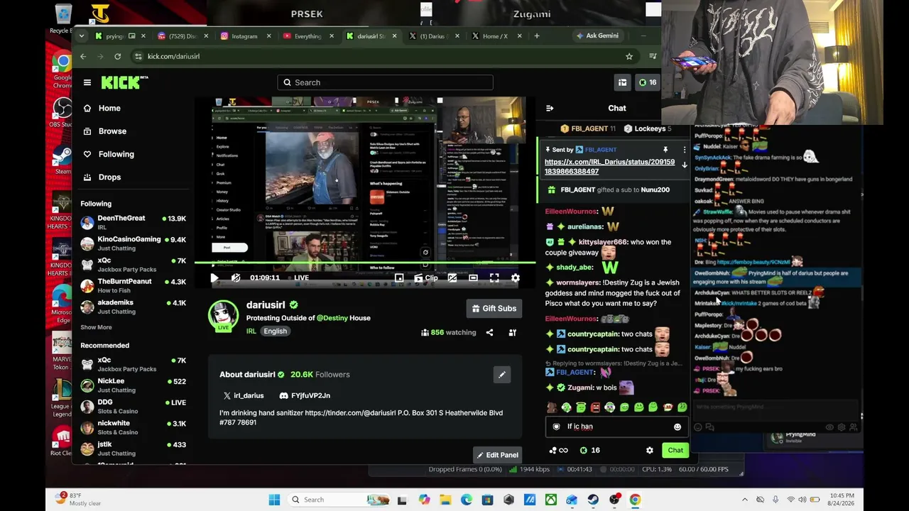
Task: Open the tab search dropdown in Chrome
Action: coord(82,35)
